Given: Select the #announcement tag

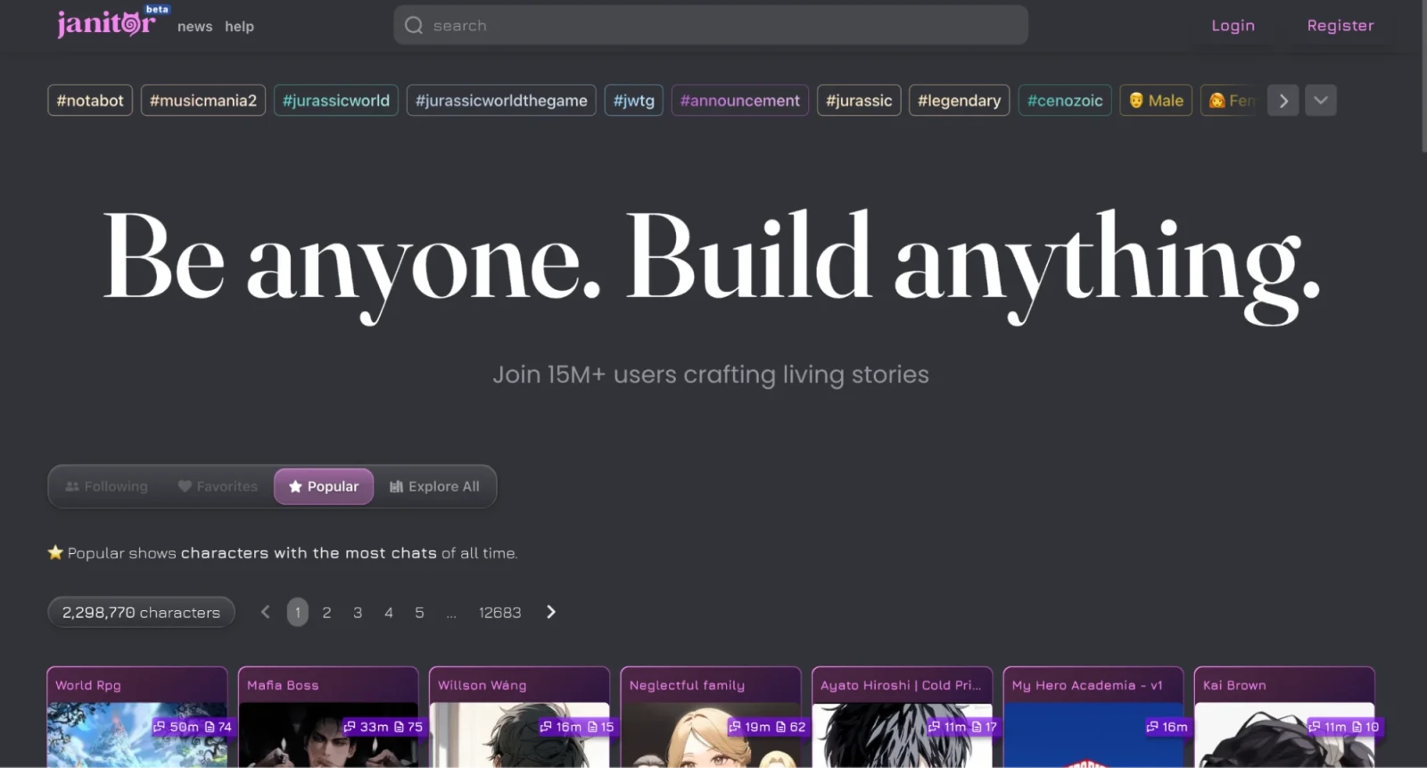Looking at the screenshot, I should click(740, 101).
